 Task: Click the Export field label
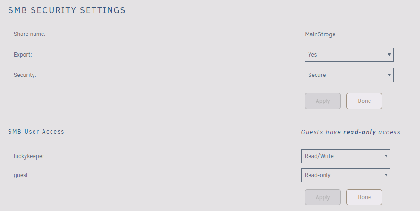point(23,55)
